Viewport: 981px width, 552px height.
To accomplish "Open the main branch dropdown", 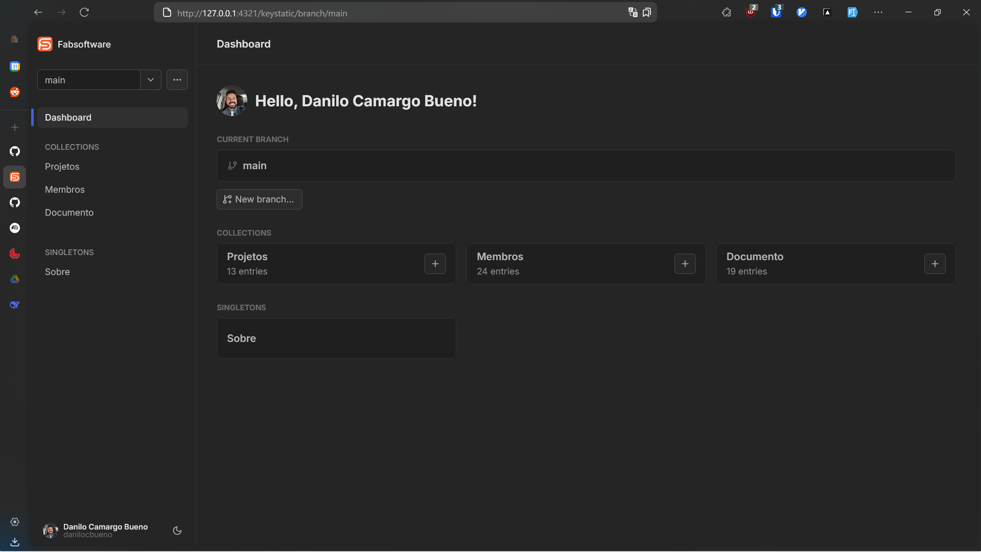I will (151, 80).
